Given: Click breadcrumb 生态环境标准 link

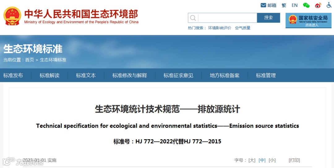Looking at the screenshot, I should (53, 60).
